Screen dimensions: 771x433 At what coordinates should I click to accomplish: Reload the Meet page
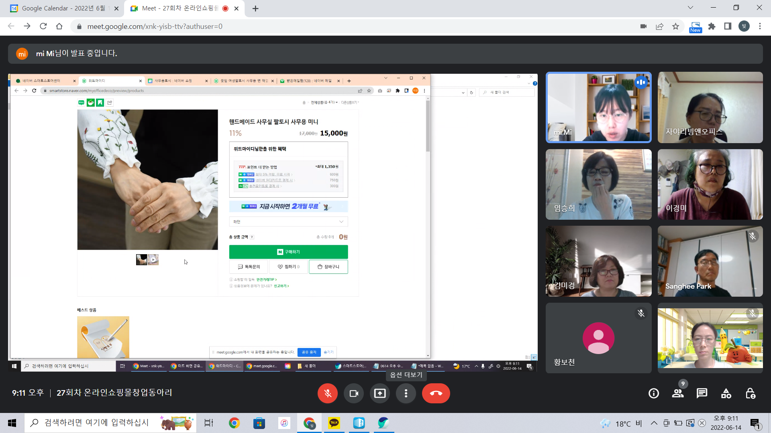click(43, 26)
